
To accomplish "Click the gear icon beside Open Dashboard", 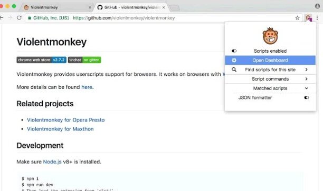I will click(x=234, y=60).
